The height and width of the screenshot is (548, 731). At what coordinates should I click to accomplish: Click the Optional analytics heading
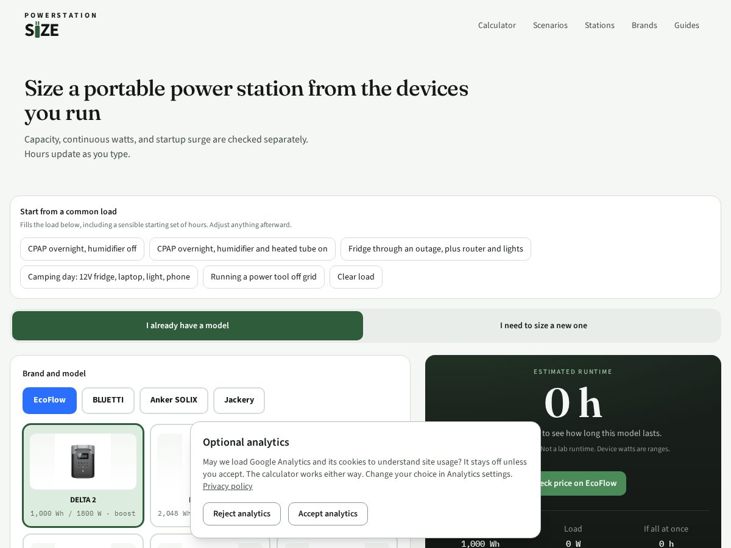tap(246, 442)
